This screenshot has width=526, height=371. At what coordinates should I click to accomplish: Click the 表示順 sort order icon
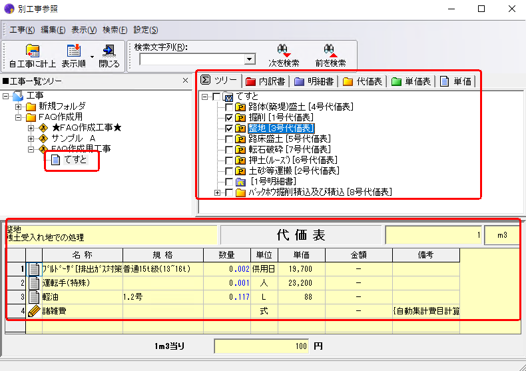point(74,51)
